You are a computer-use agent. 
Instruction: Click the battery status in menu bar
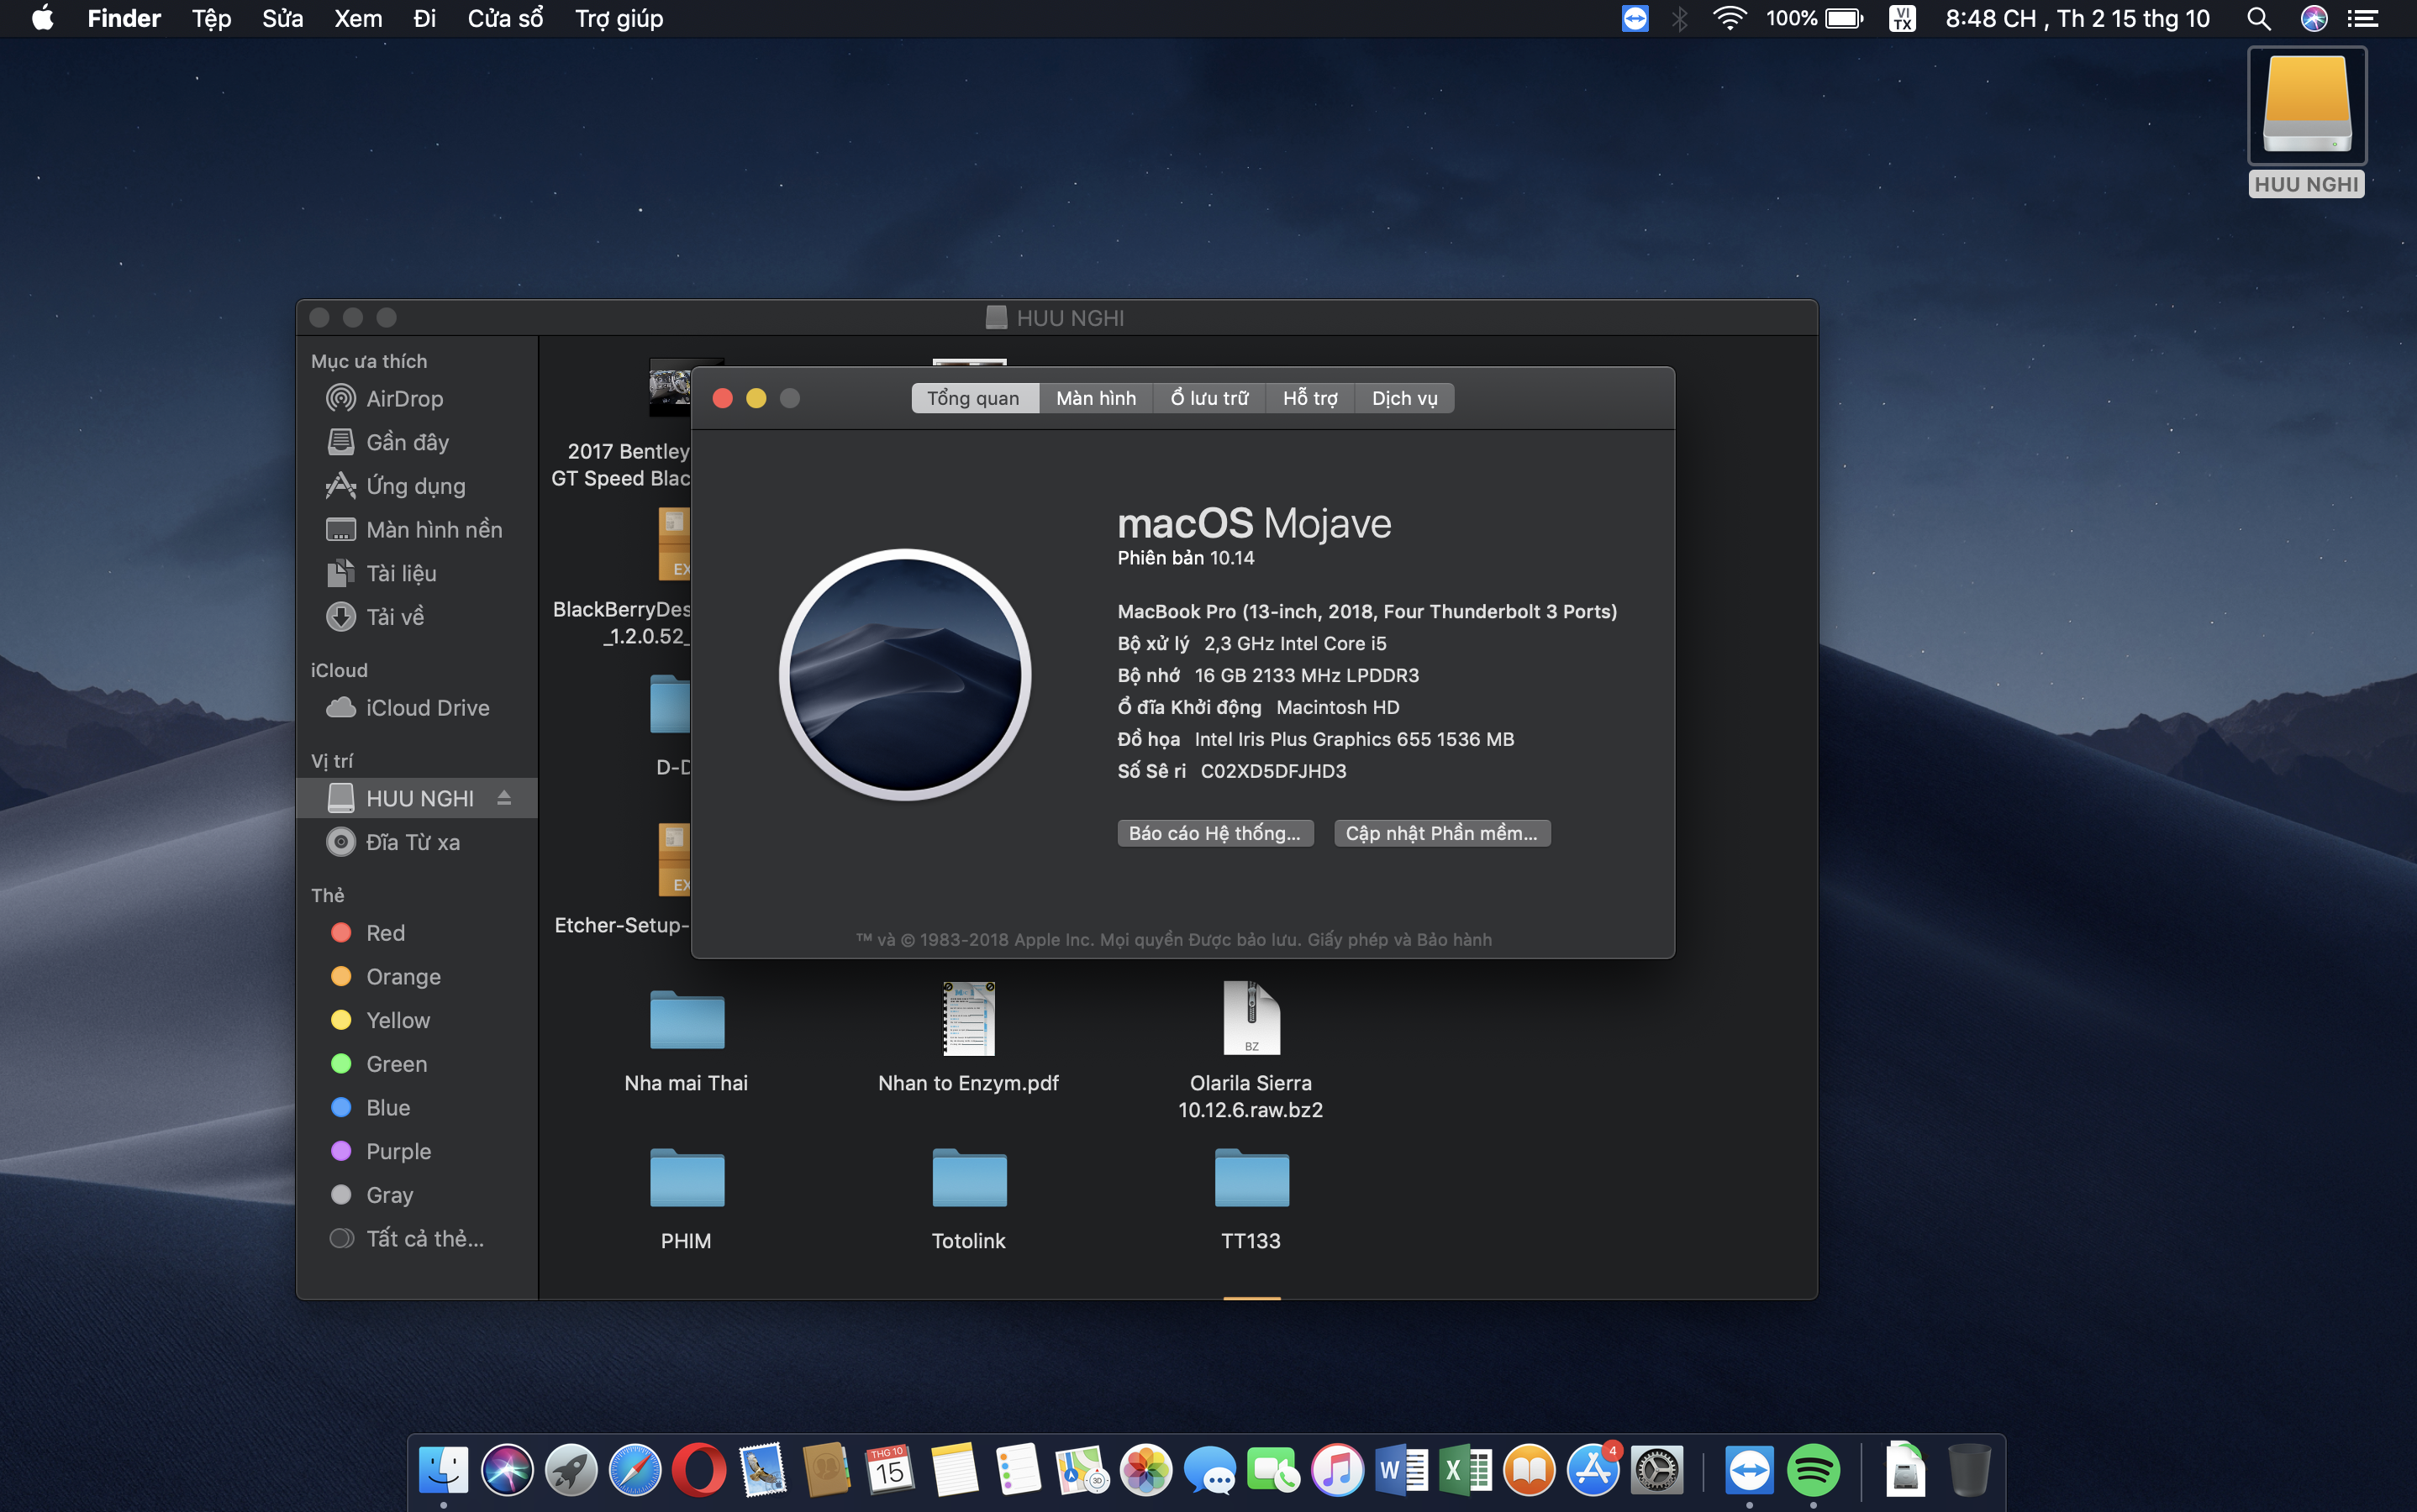tap(1814, 19)
